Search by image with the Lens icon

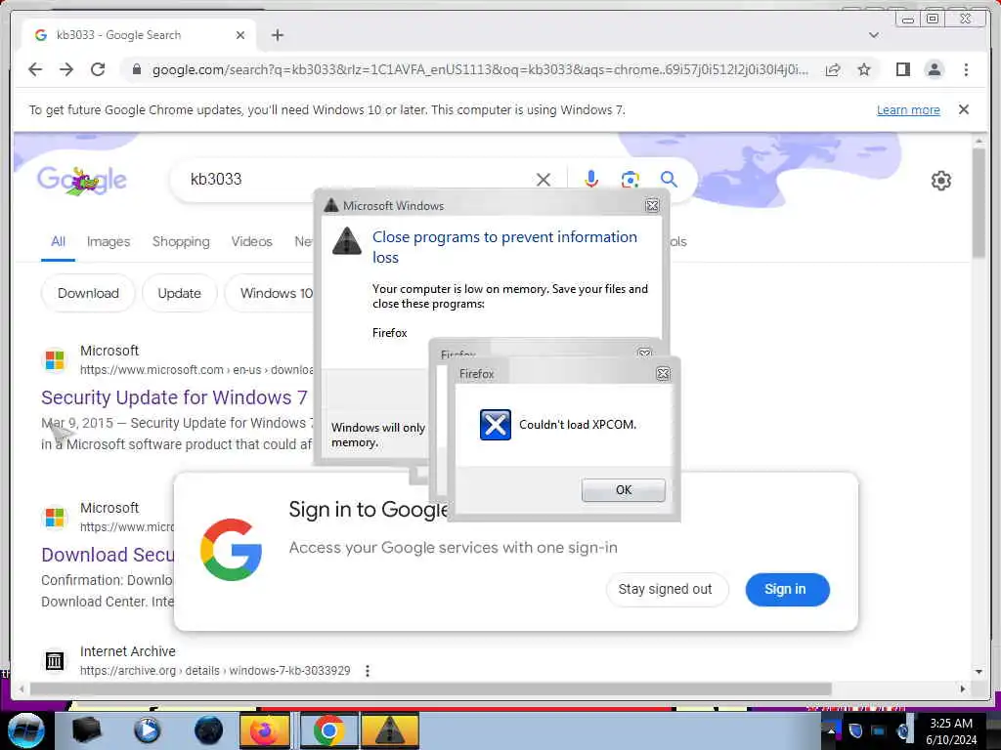coord(631,180)
